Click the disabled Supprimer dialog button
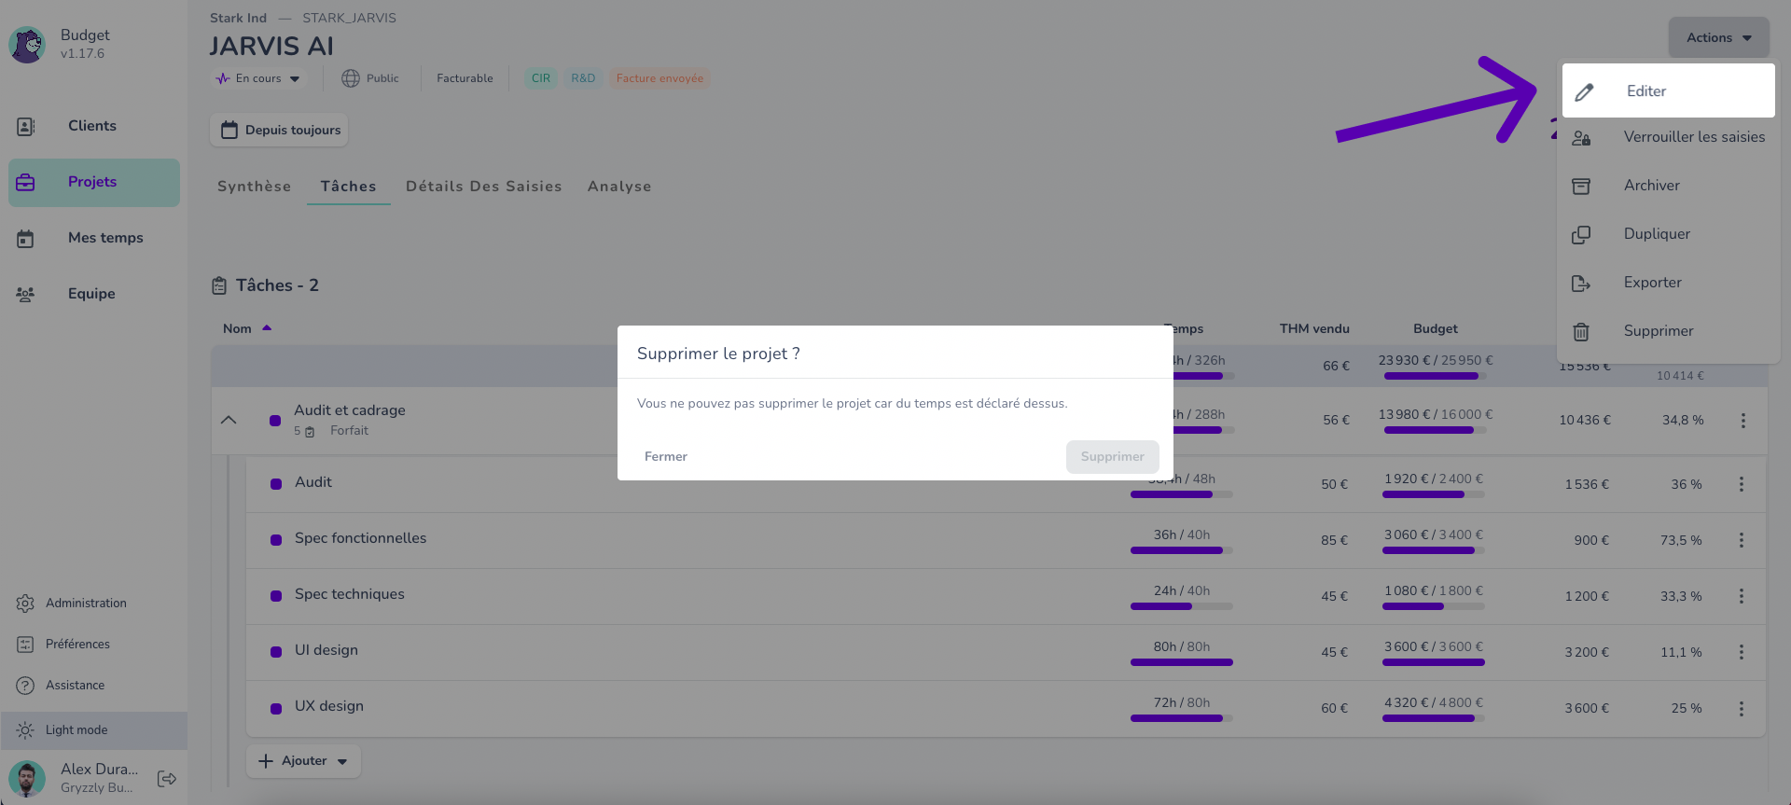Screen dimensions: 1791x805 click(1113, 457)
